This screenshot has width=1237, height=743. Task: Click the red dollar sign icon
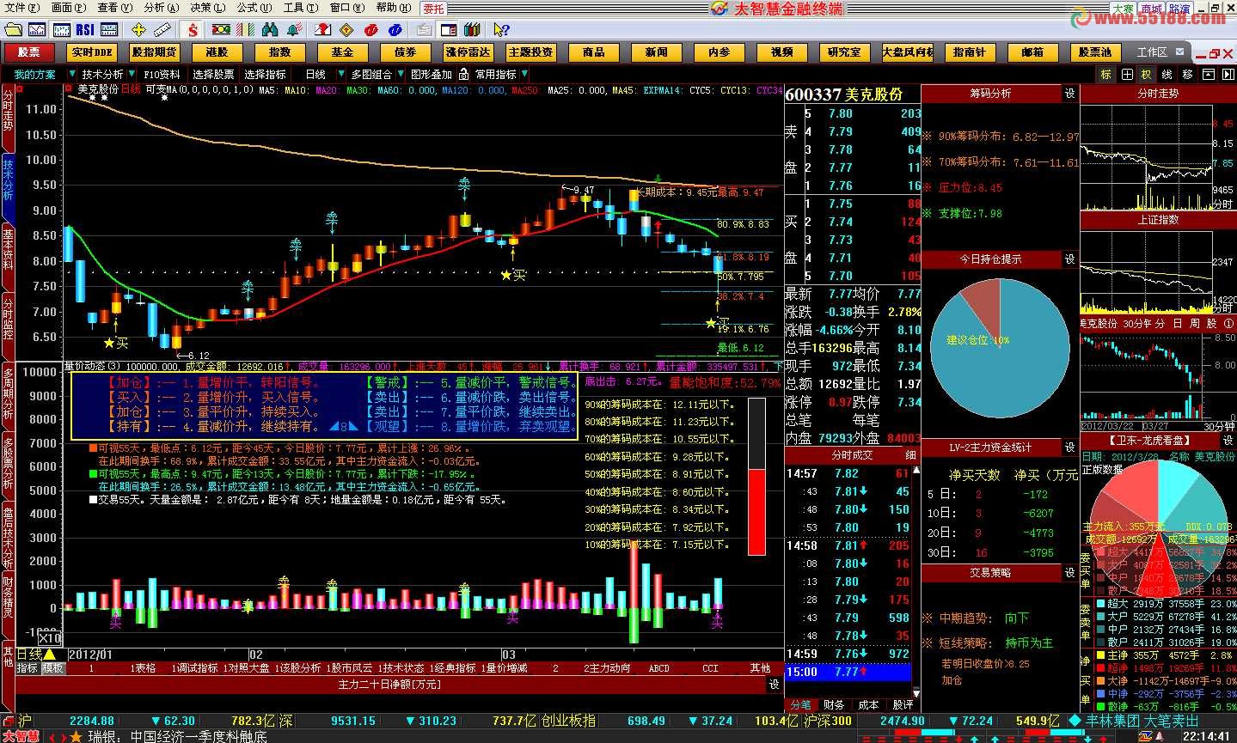193,30
